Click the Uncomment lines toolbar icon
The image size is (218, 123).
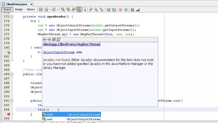(x=138, y=10)
